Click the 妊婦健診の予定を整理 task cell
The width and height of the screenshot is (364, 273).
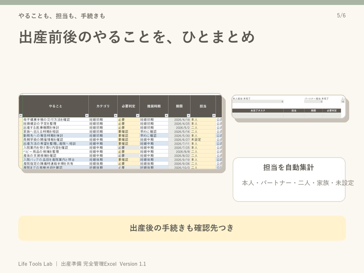[x=55, y=123]
